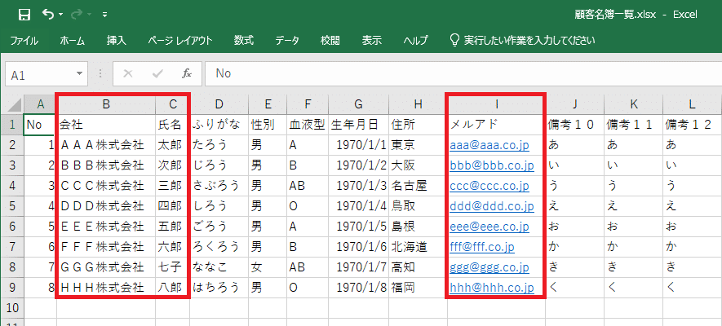This screenshot has height=326, width=722.
Task: Select the cell さぶろう
Action: [x=219, y=186]
